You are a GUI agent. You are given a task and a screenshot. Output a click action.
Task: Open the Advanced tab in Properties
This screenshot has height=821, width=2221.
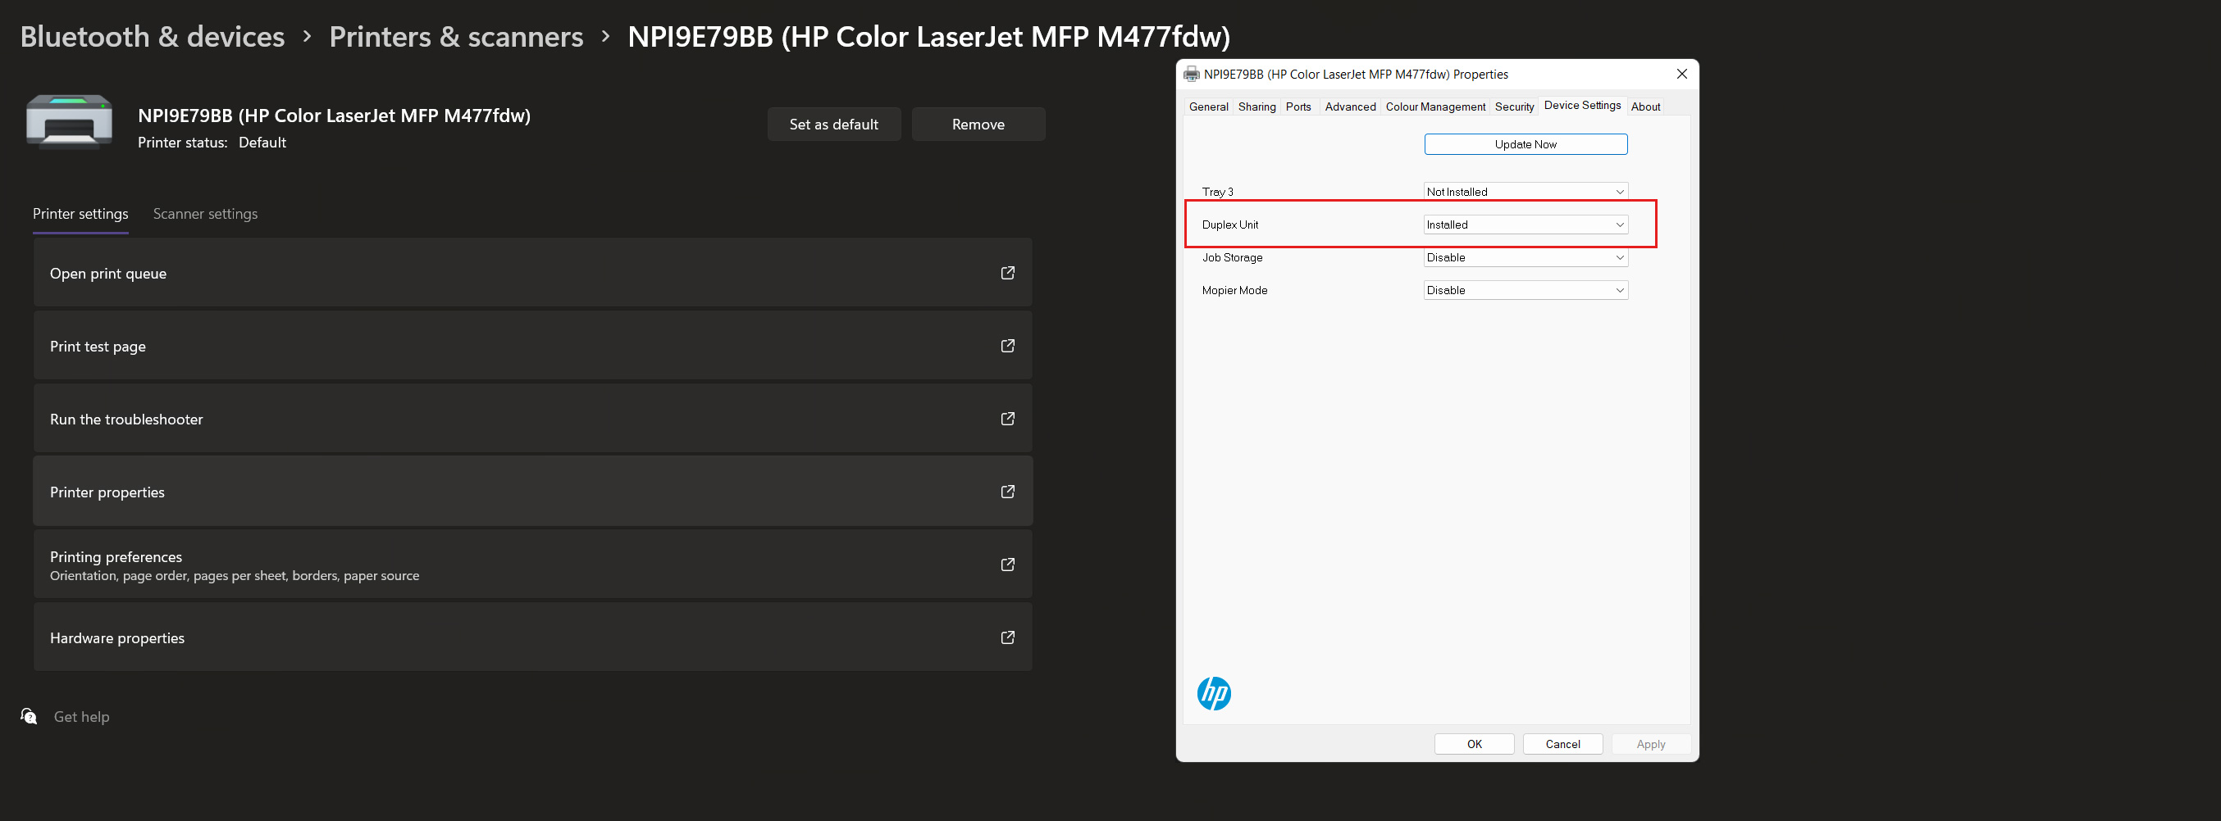coord(1349,107)
